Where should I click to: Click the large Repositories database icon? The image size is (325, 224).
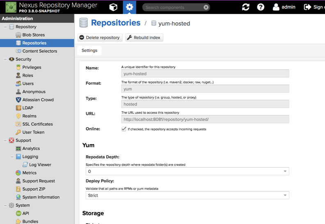tap(84, 23)
